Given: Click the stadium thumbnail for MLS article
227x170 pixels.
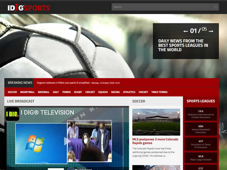Looking at the screenshot, I should click(156, 122).
